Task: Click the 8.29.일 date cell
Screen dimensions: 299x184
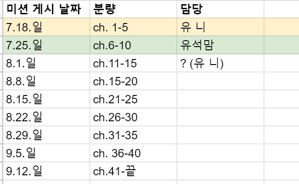Action: click(47, 135)
